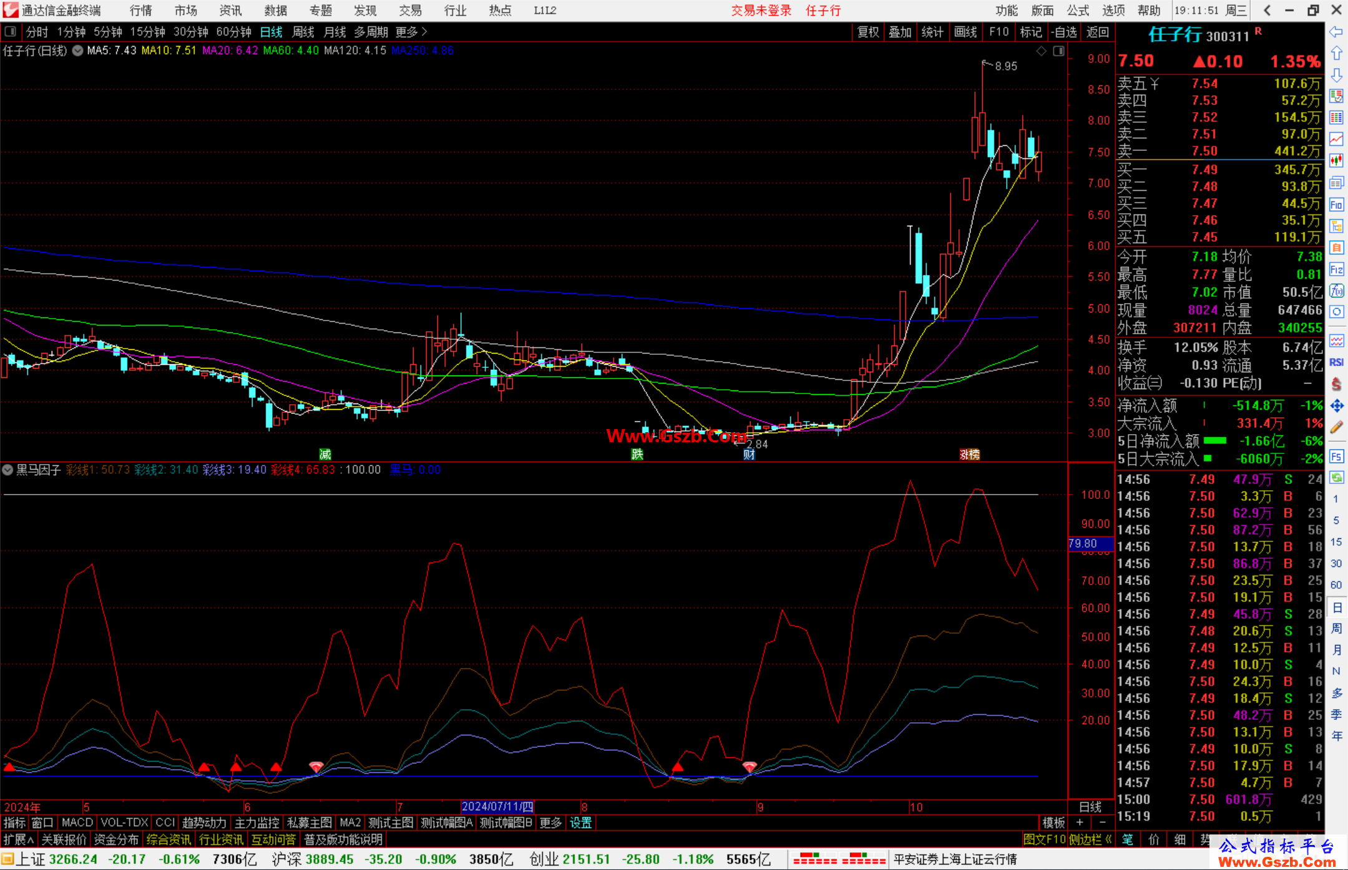The width and height of the screenshot is (1348, 870).
Task: Toggle the chart split window icon near diamond
Action: 1059,51
